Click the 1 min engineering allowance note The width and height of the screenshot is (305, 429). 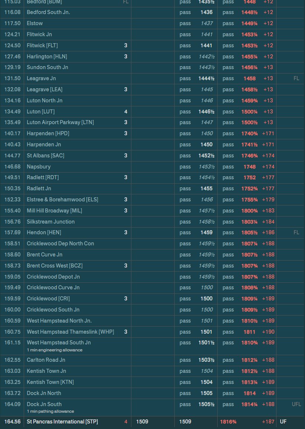pyautogui.click(x=54, y=350)
